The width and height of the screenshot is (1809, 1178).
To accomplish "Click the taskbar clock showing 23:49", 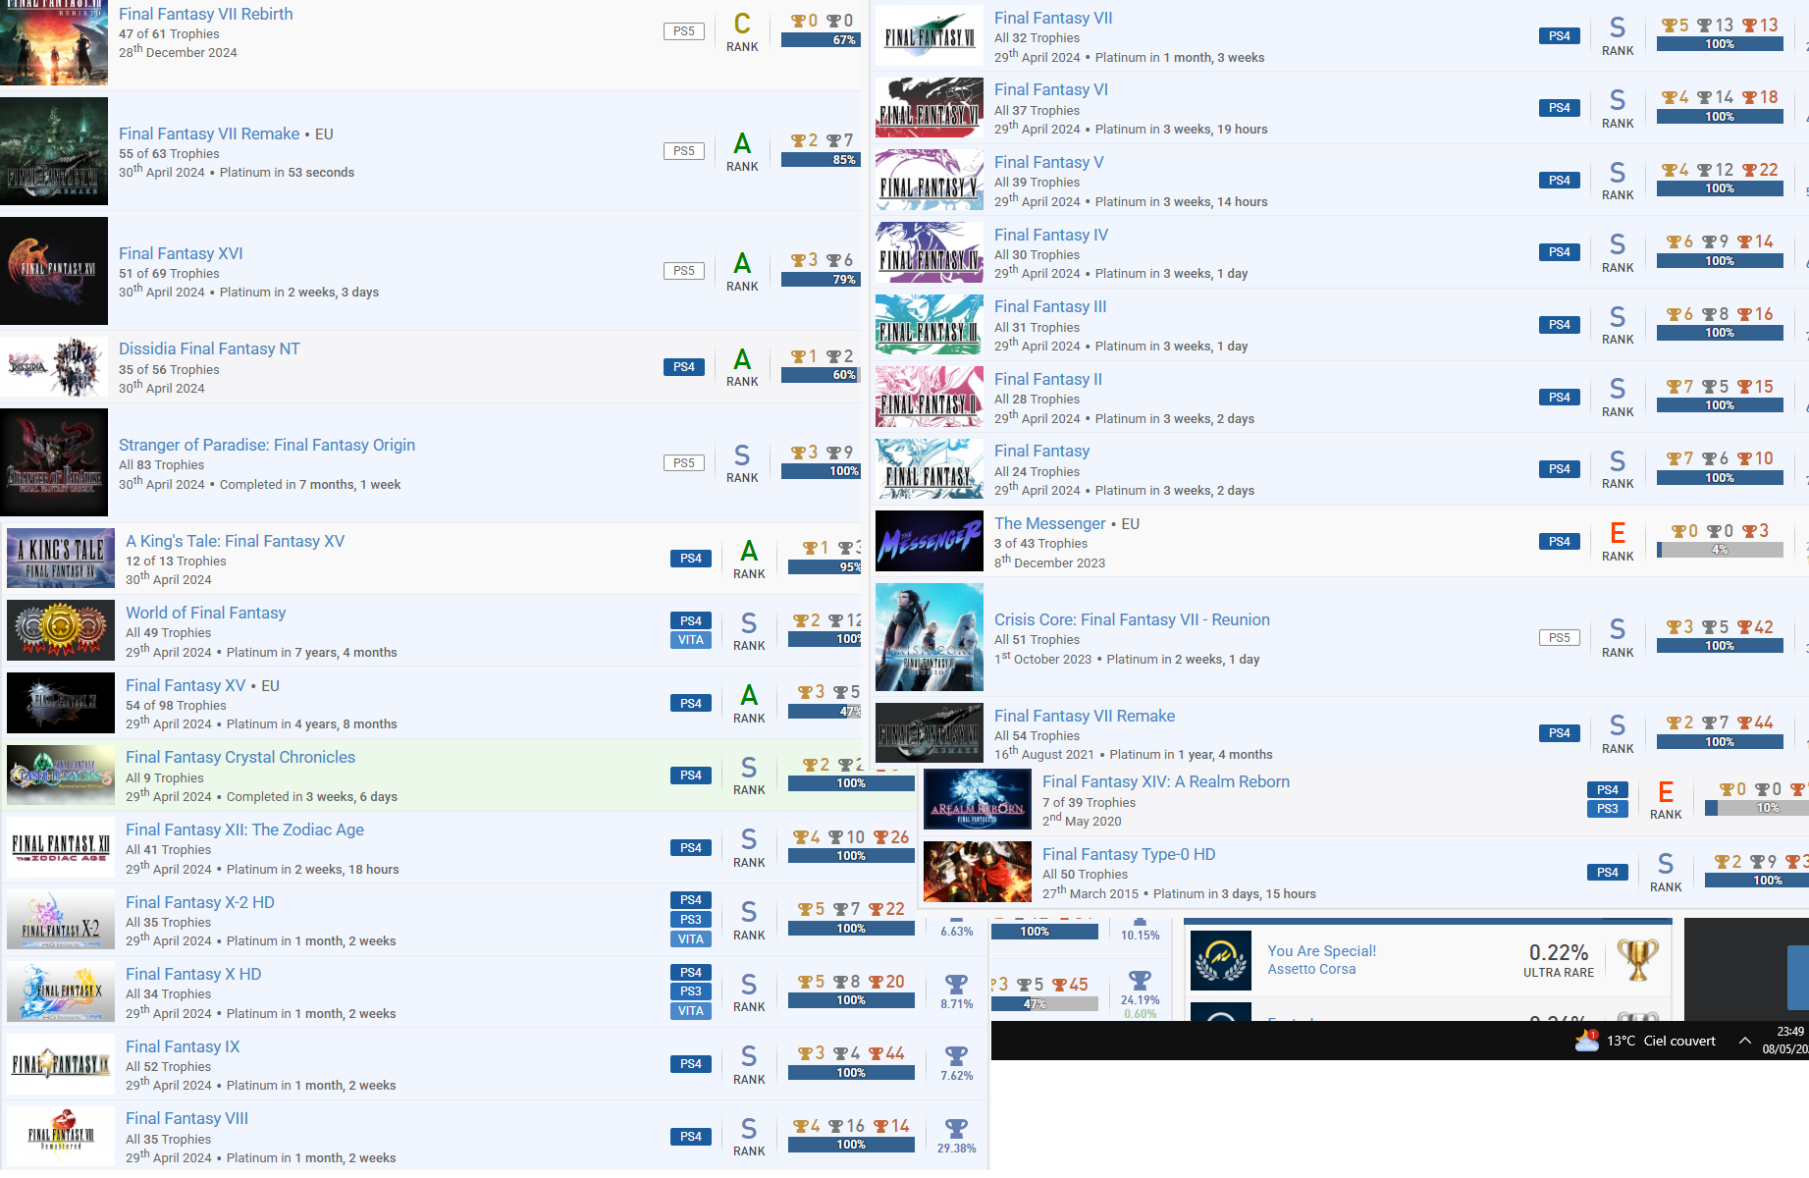I will point(1785,1041).
